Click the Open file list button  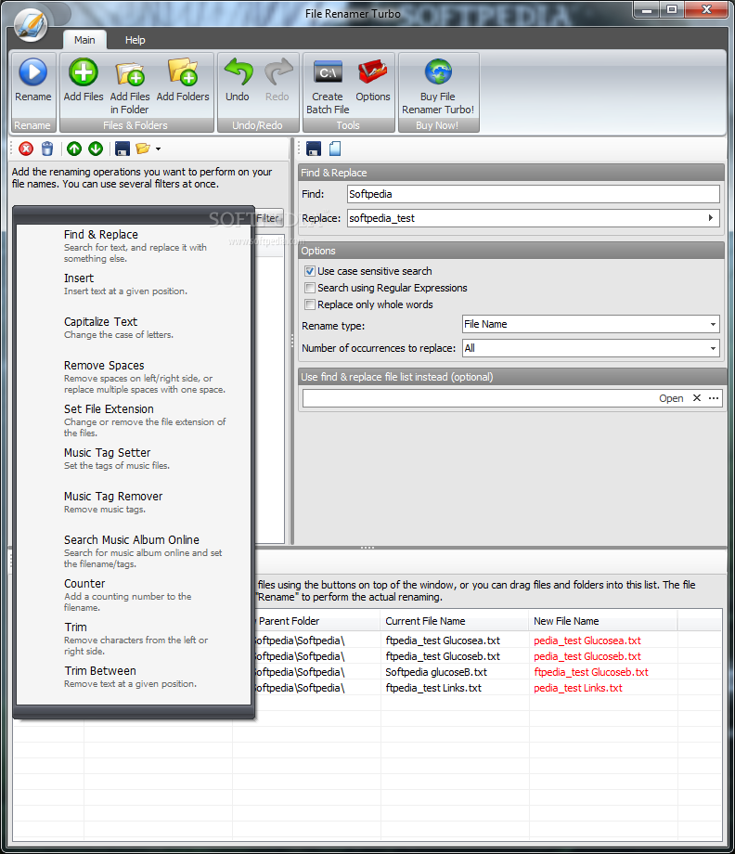(671, 398)
